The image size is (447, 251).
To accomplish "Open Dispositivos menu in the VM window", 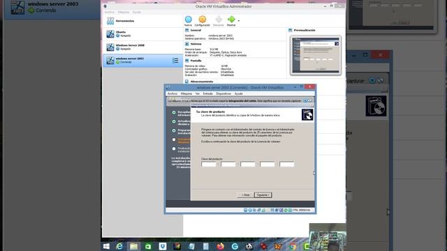I will click(x=223, y=93).
